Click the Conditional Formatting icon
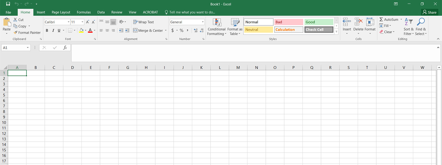Image resolution: width=442 pixels, height=165 pixels. (x=217, y=23)
